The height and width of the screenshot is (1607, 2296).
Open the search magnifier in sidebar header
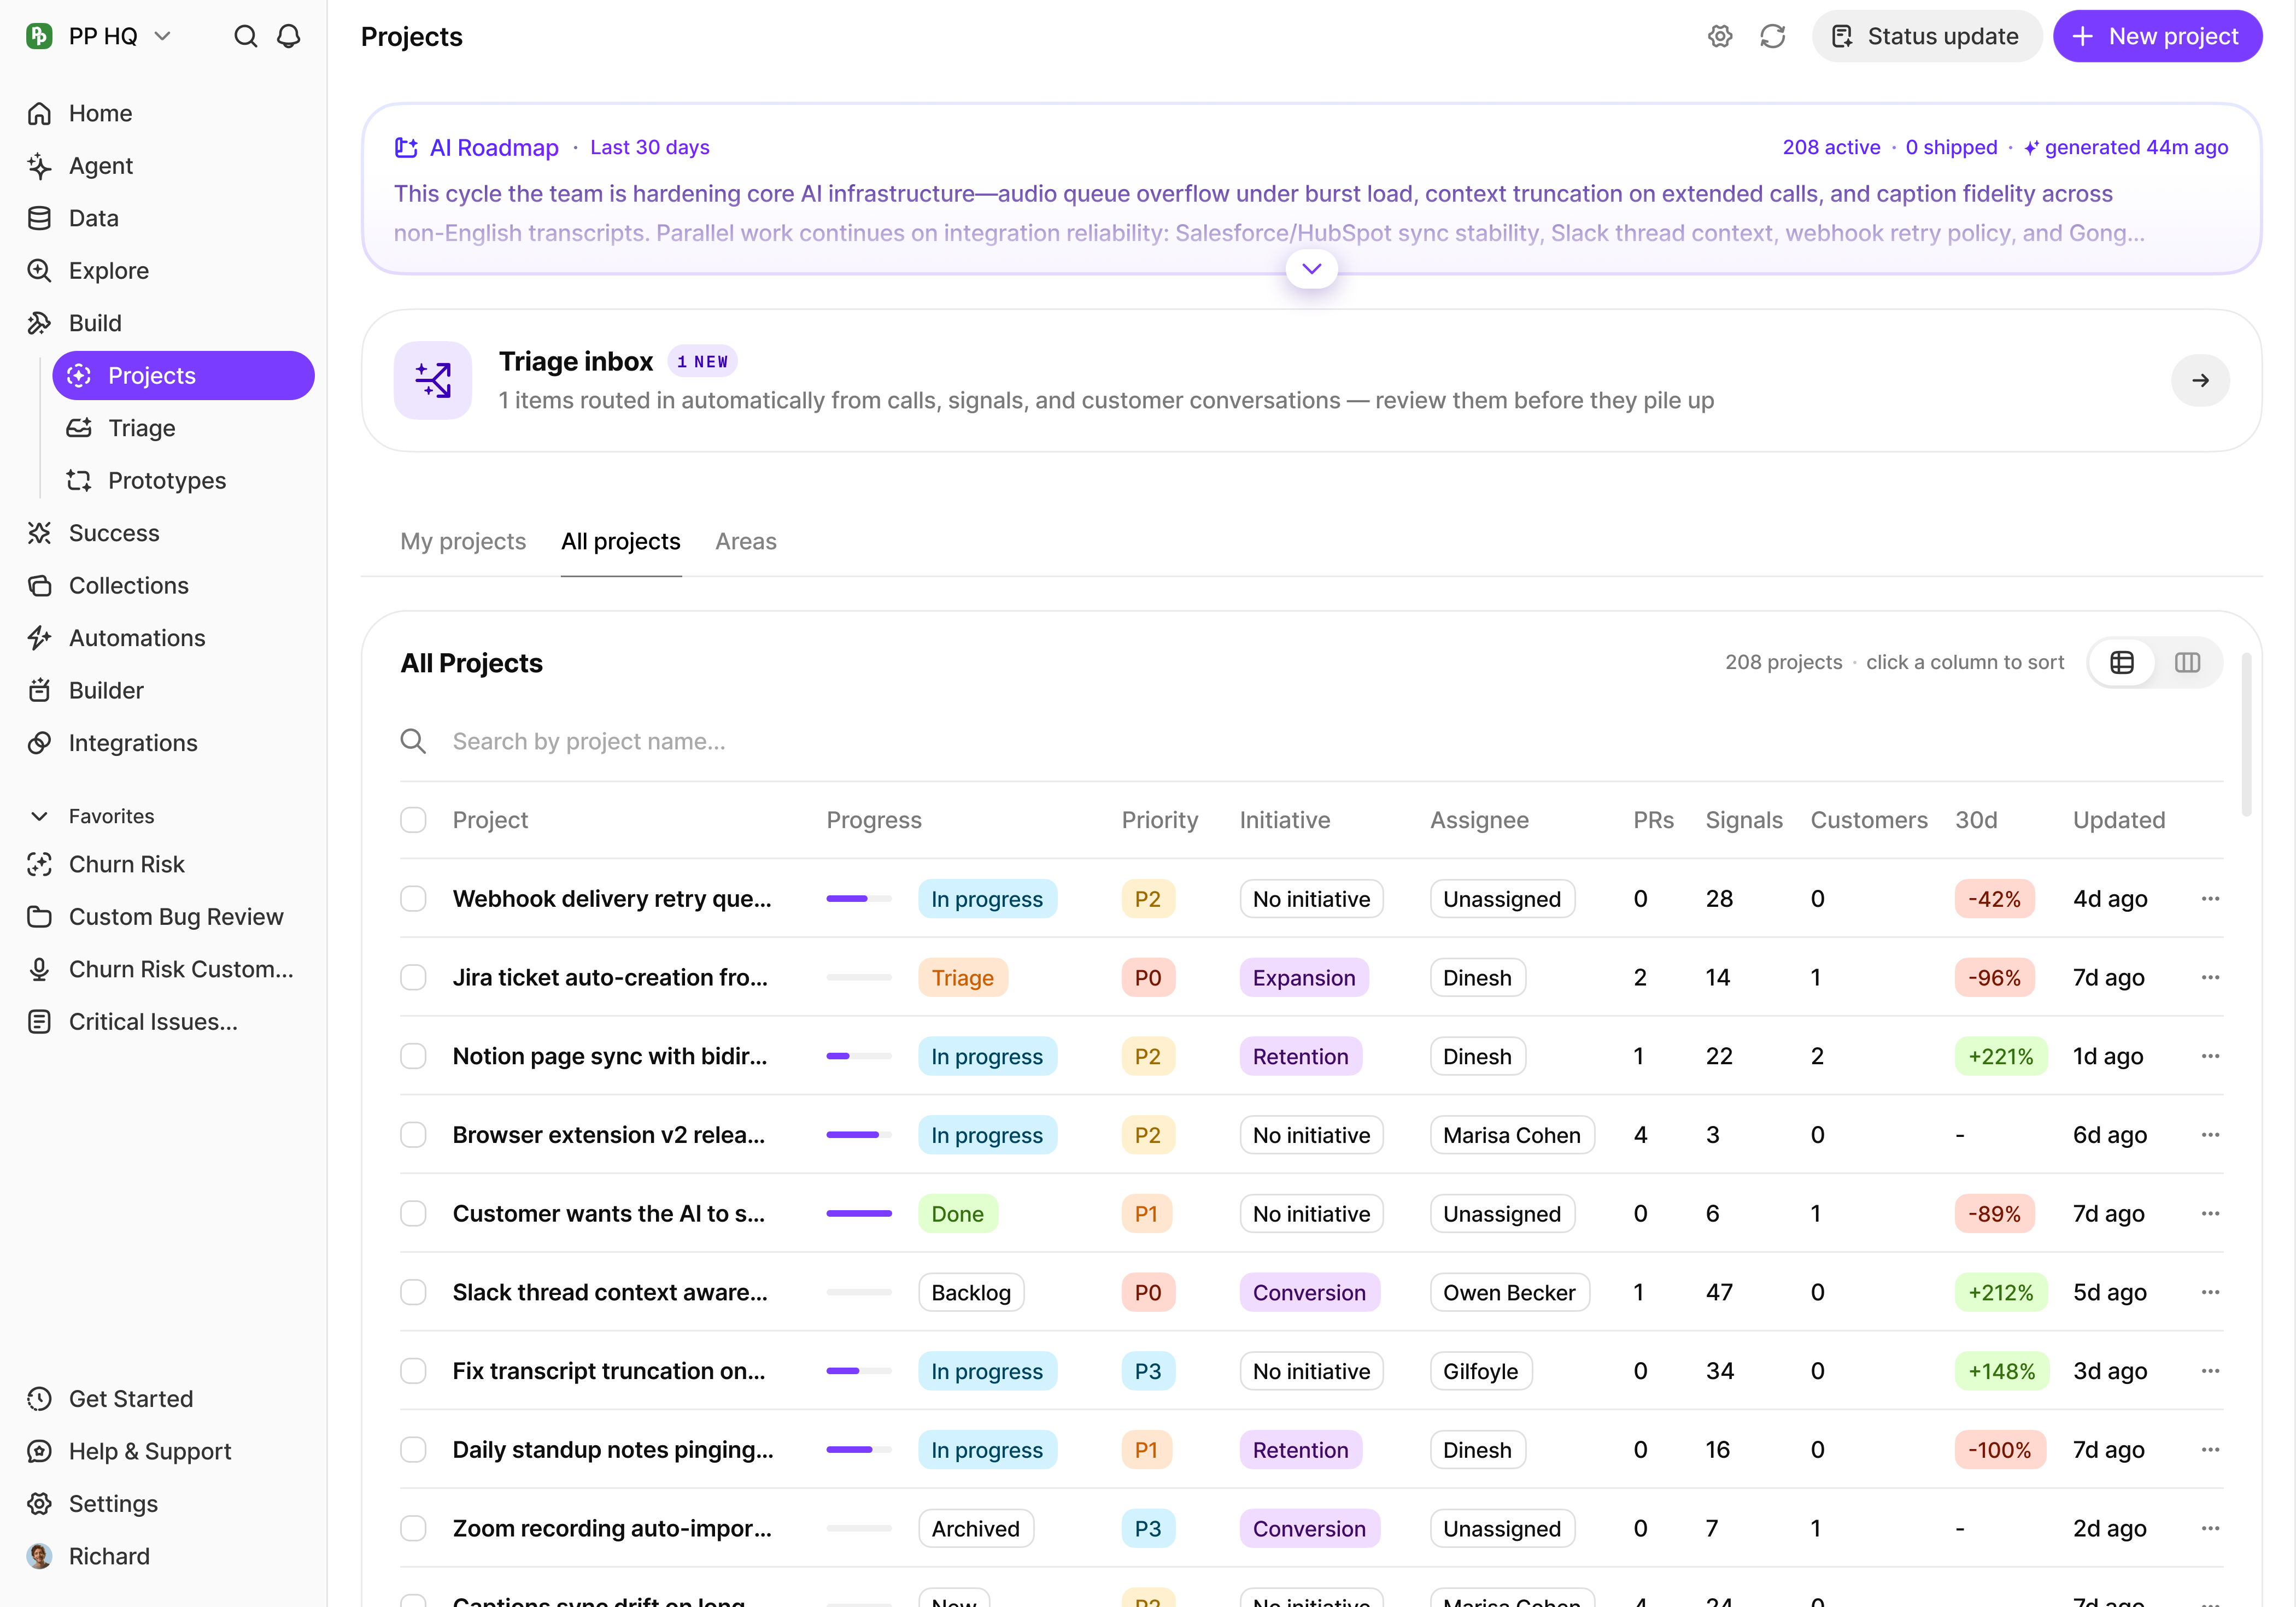coord(245,37)
